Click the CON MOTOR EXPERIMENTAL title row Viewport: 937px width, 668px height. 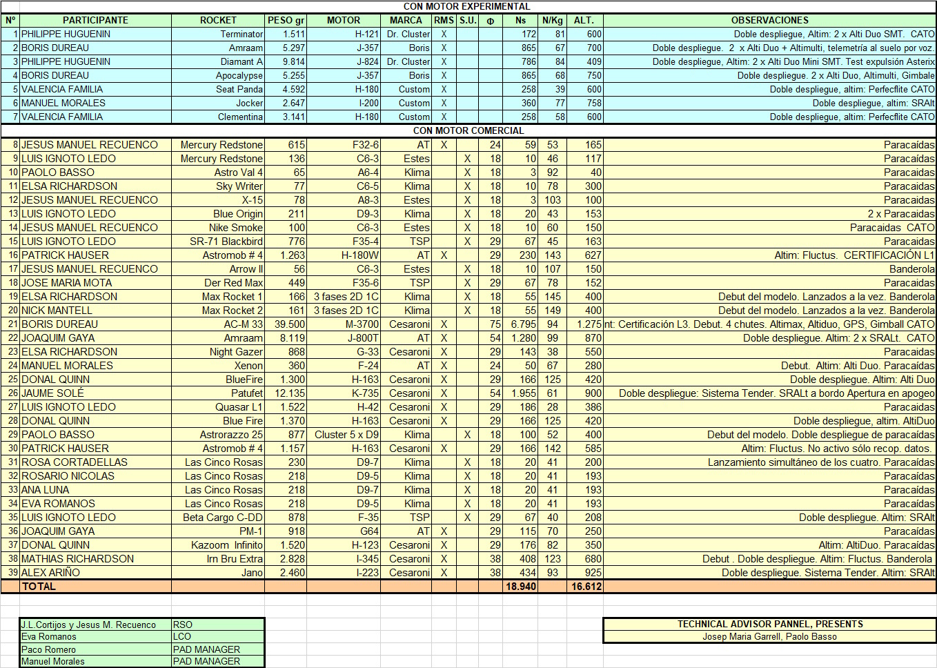click(468, 6)
